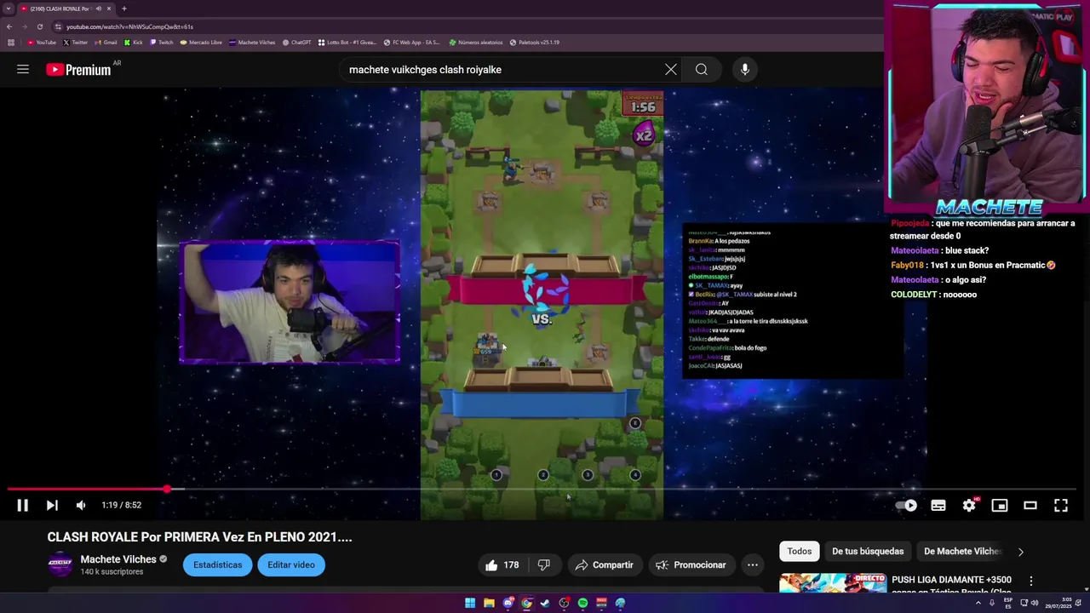Image resolution: width=1090 pixels, height=613 pixels.
Task: Open browser tab search dropdown
Action: [x=9, y=9]
